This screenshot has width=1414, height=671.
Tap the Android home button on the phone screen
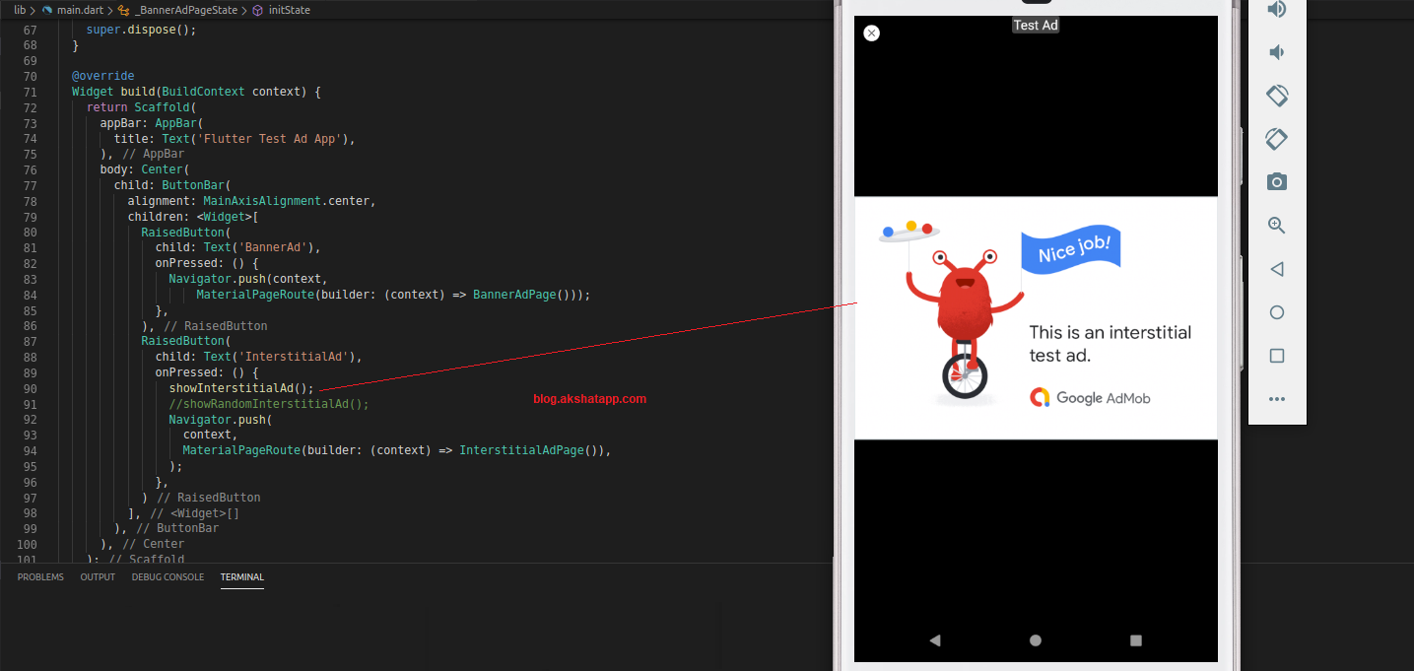click(1036, 640)
